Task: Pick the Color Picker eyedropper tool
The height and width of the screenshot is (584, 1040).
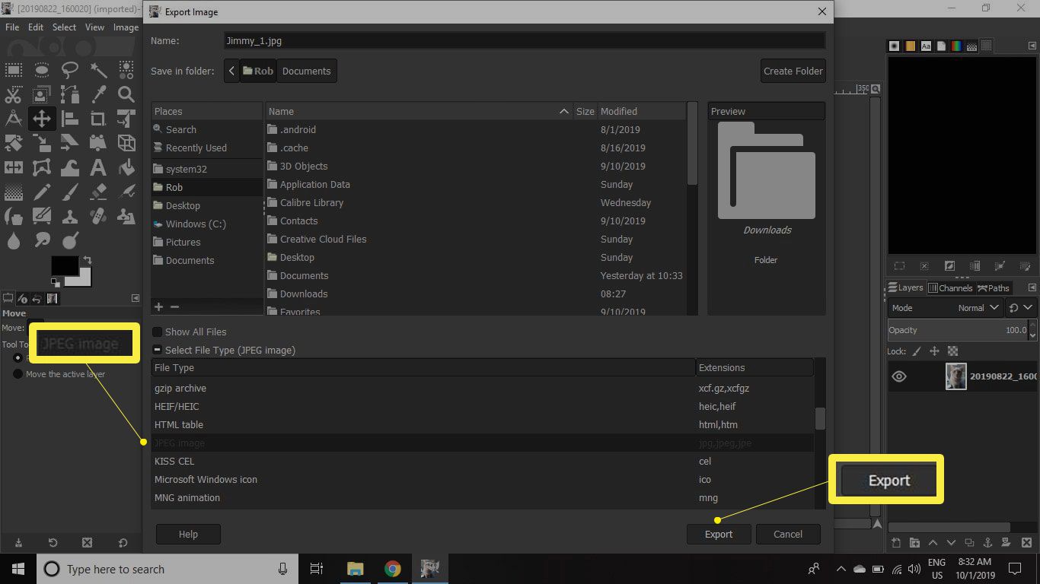Action: tap(98, 94)
